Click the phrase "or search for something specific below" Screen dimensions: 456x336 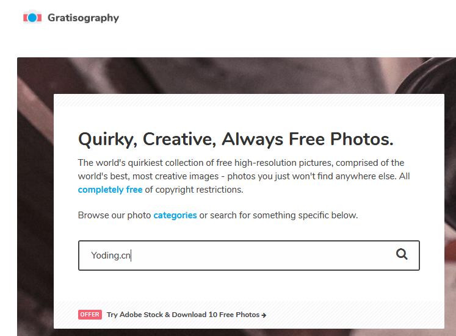(278, 215)
